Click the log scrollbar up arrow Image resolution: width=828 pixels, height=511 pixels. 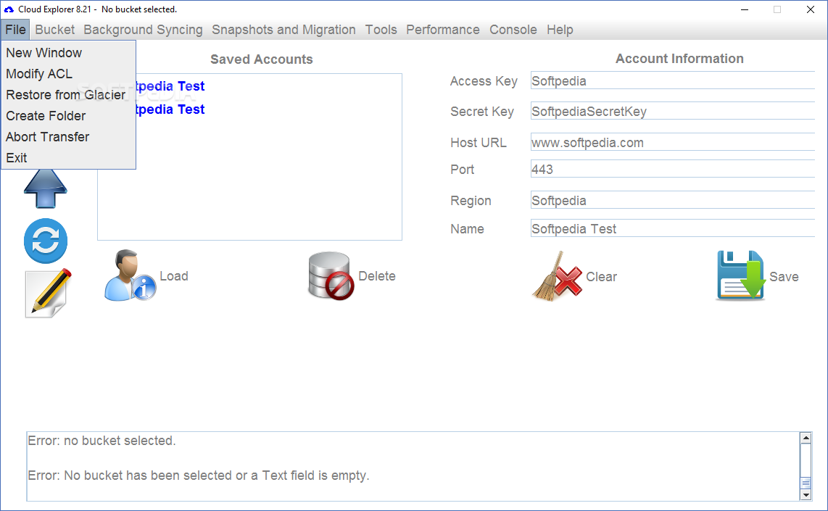806,438
